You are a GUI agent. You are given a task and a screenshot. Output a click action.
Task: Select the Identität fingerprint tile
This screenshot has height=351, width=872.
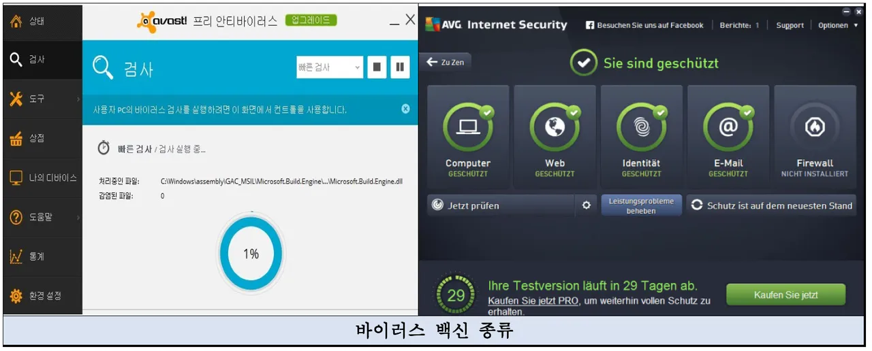641,137
